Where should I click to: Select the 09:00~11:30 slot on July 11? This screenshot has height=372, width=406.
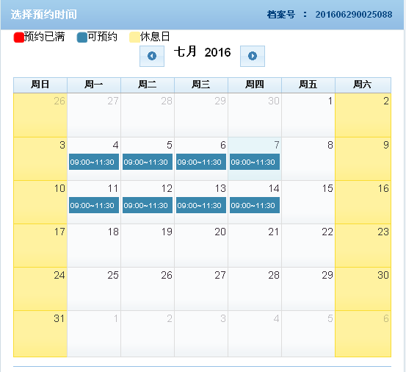click(94, 205)
